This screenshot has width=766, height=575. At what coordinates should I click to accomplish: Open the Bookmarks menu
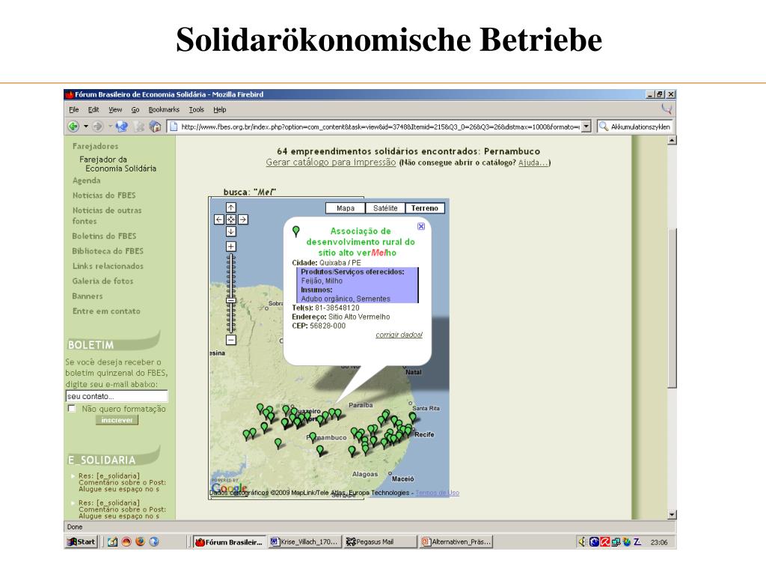coord(164,109)
